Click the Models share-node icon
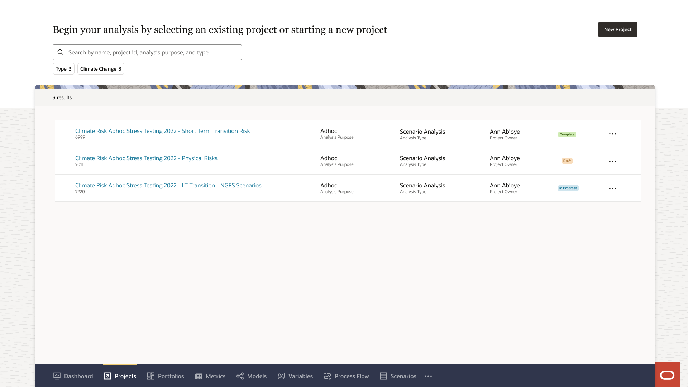The image size is (688, 387). point(240,376)
